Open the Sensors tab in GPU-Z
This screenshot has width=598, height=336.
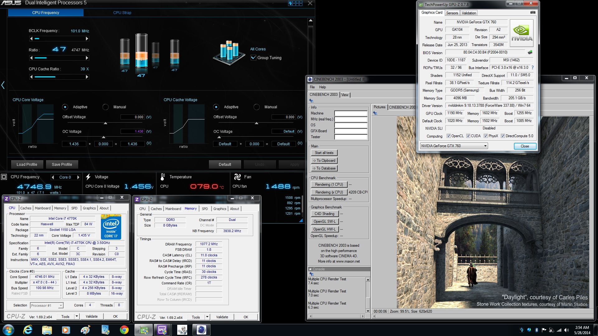(452, 13)
